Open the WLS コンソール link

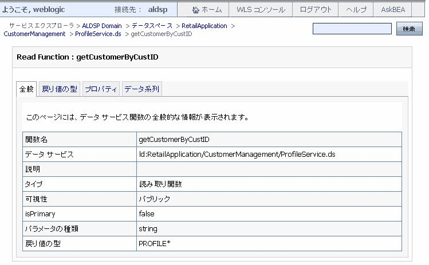coord(261,10)
